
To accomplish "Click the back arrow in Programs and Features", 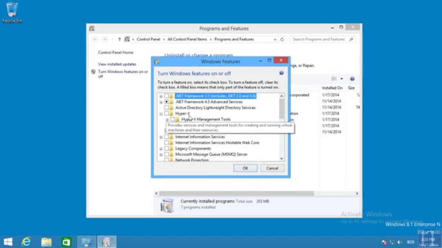I will pos(95,39).
